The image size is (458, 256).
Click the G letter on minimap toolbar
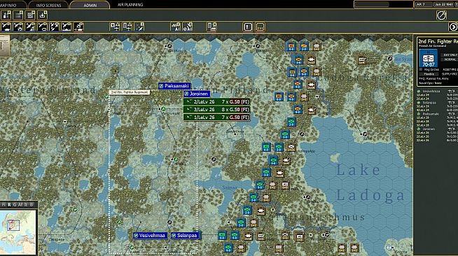[15, 205]
